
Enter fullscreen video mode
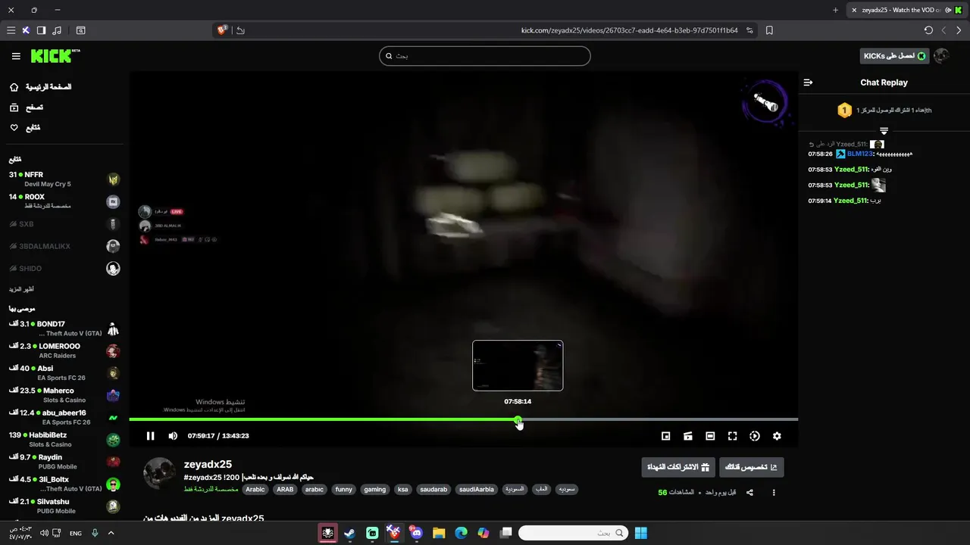pos(732,436)
